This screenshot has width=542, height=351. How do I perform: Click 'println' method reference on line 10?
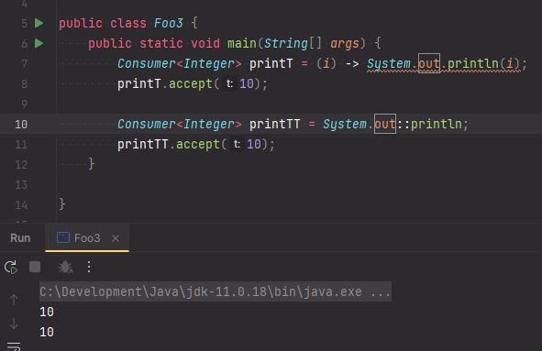437,124
